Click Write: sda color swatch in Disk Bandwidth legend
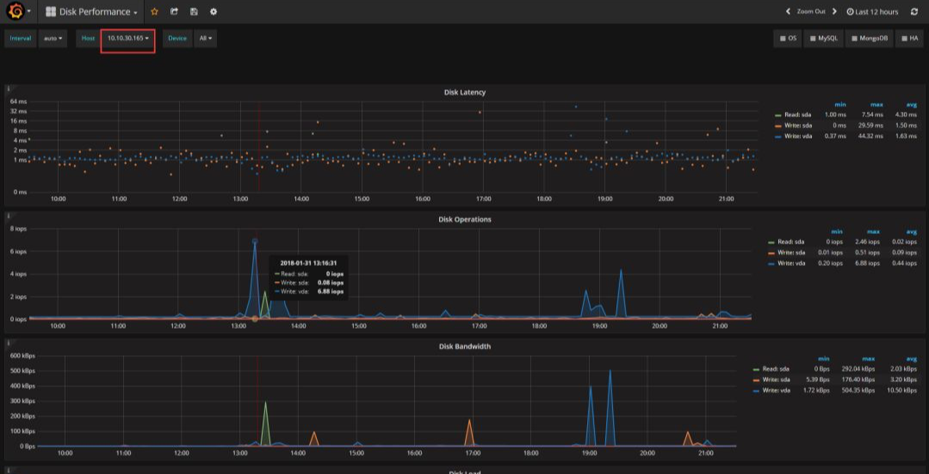This screenshot has height=474, width=929. click(757, 380)
